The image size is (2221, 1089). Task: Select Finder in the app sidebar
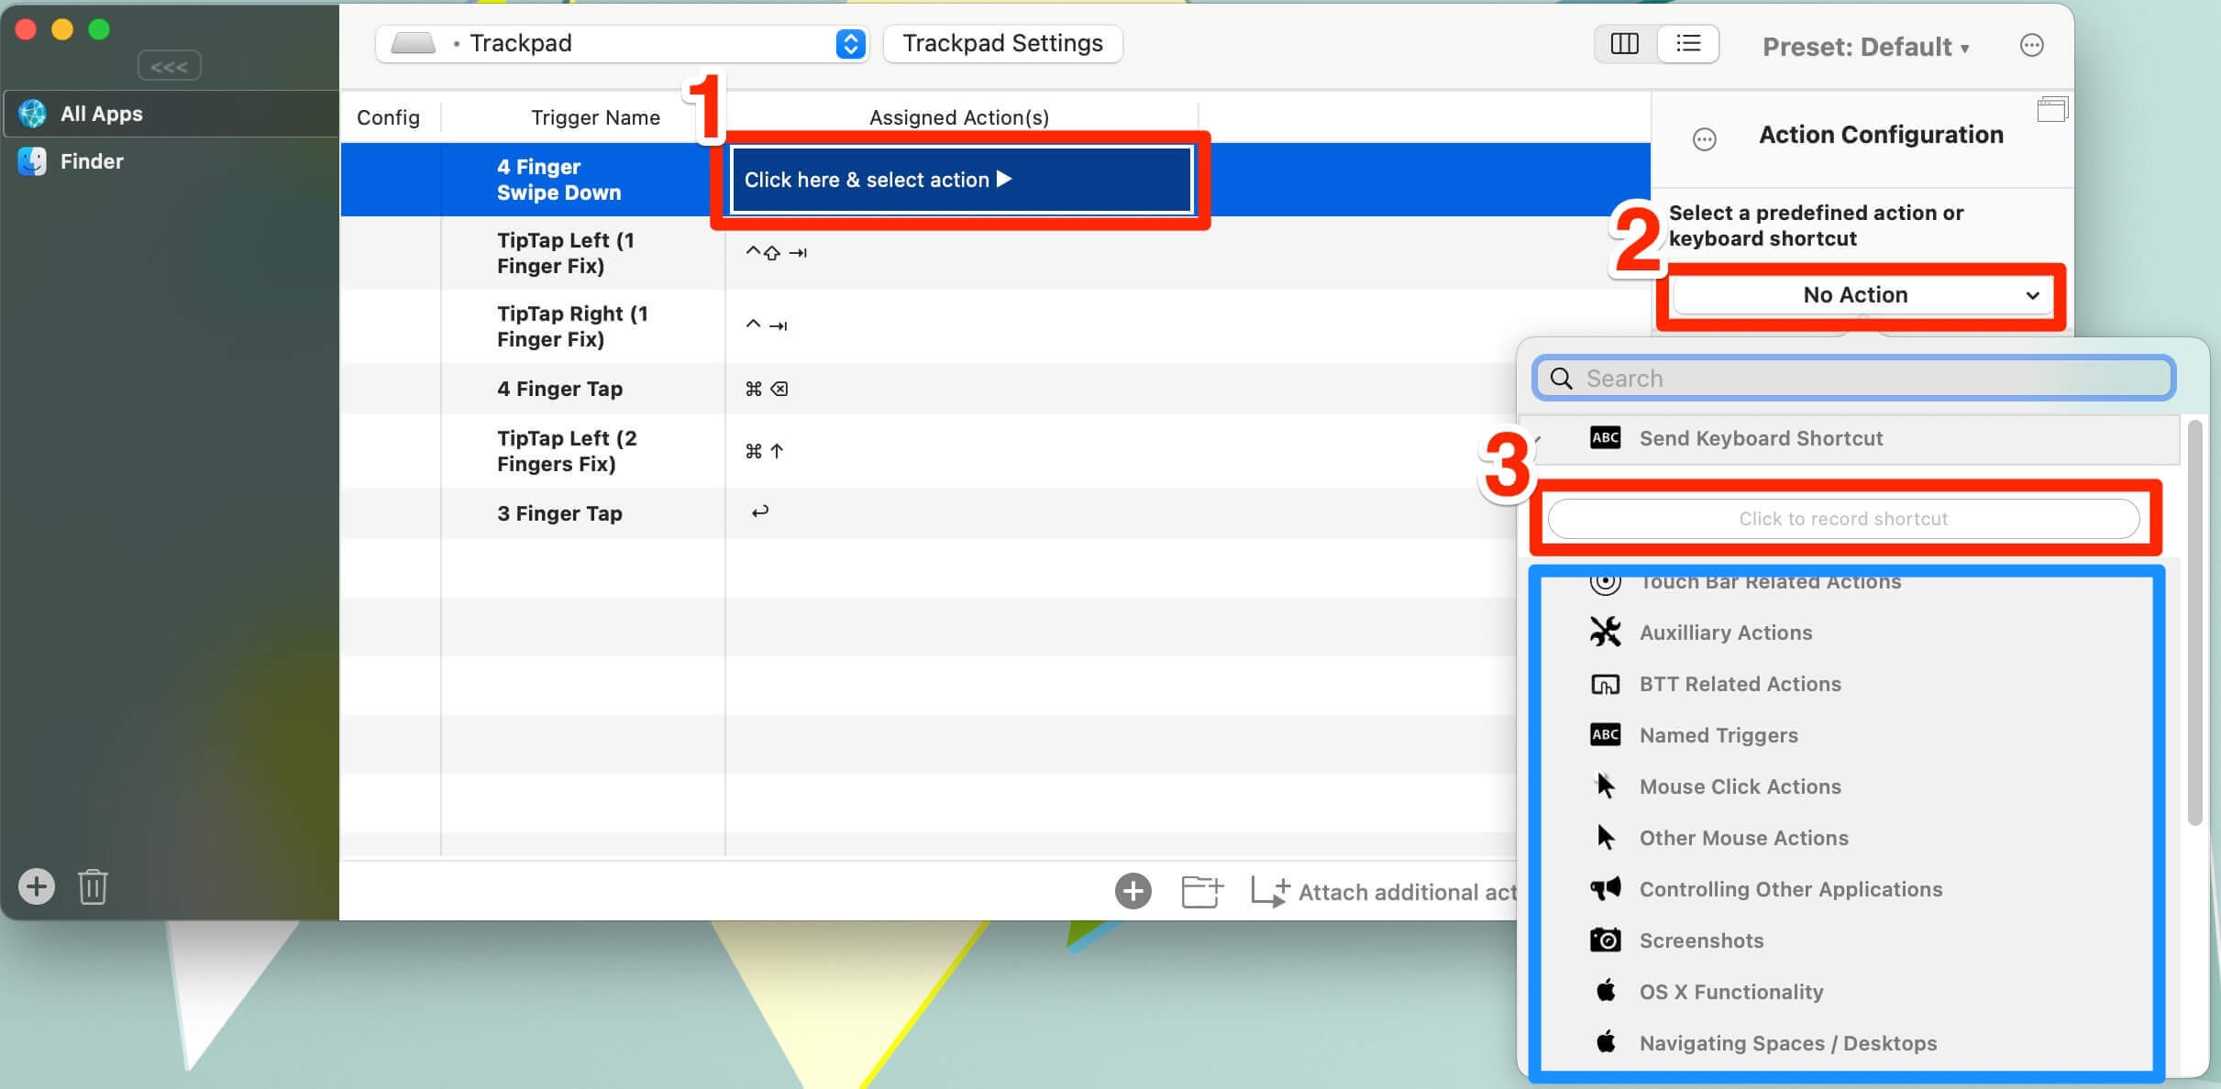pyautogui.click(x=92, y=161)
